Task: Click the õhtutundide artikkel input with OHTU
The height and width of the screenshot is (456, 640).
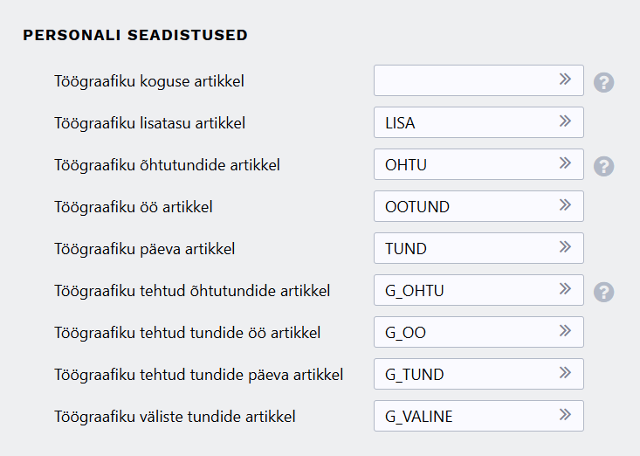Action: coord(478,164)
